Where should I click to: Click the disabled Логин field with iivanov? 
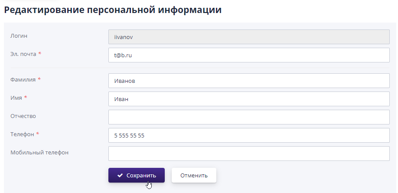click(249, 37)
